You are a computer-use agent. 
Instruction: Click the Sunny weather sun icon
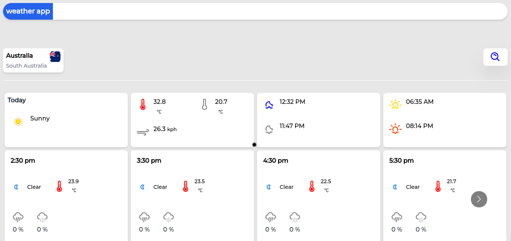pyautogui.click(x=18, y=122)
